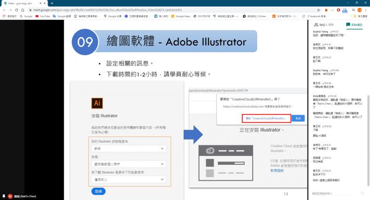Image resolution: width=370 pixels, height=200 pixels.
Task: Click the audio indicator on the Meet tab
Action: click(40, 3)
